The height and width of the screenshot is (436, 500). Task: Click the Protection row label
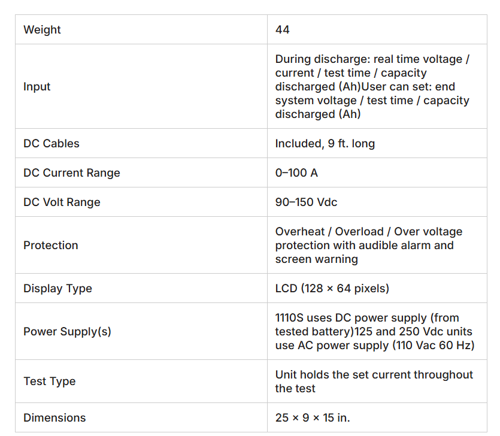(x=51, y=245)
